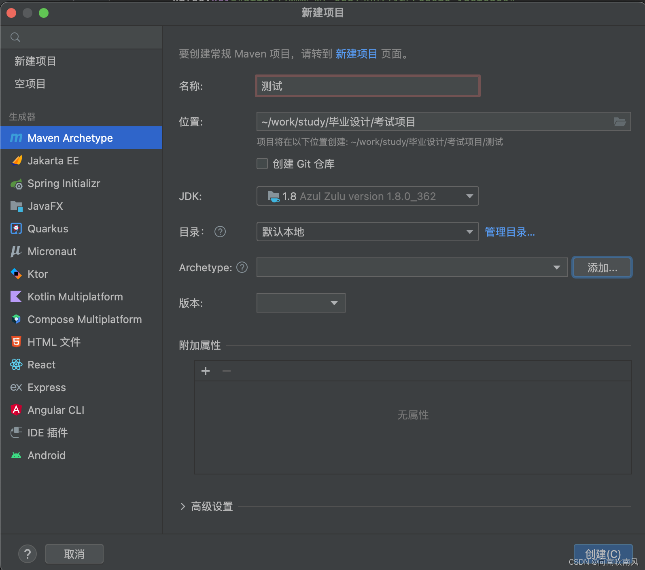
Task: Open dialog help with the question mark button
Action: coord(28,554)
